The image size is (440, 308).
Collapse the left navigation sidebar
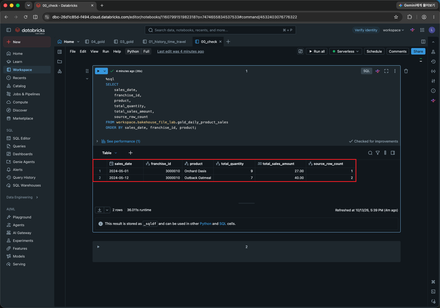pyautogui.click(x=9, y=30)
